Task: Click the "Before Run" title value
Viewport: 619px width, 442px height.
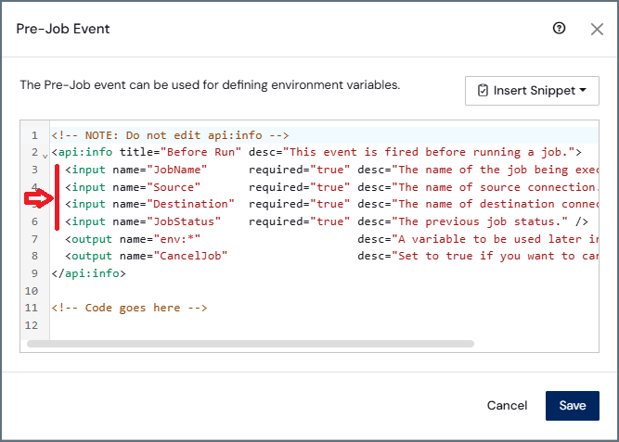Action: pos(201,152)
